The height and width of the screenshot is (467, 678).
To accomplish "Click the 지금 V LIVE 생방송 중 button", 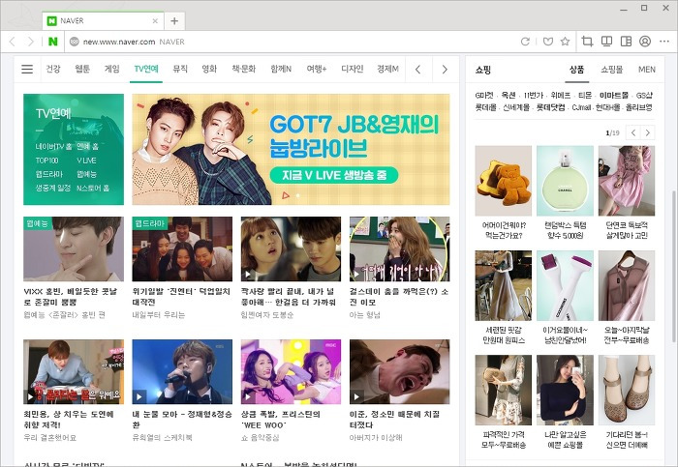I will [334, 175].
